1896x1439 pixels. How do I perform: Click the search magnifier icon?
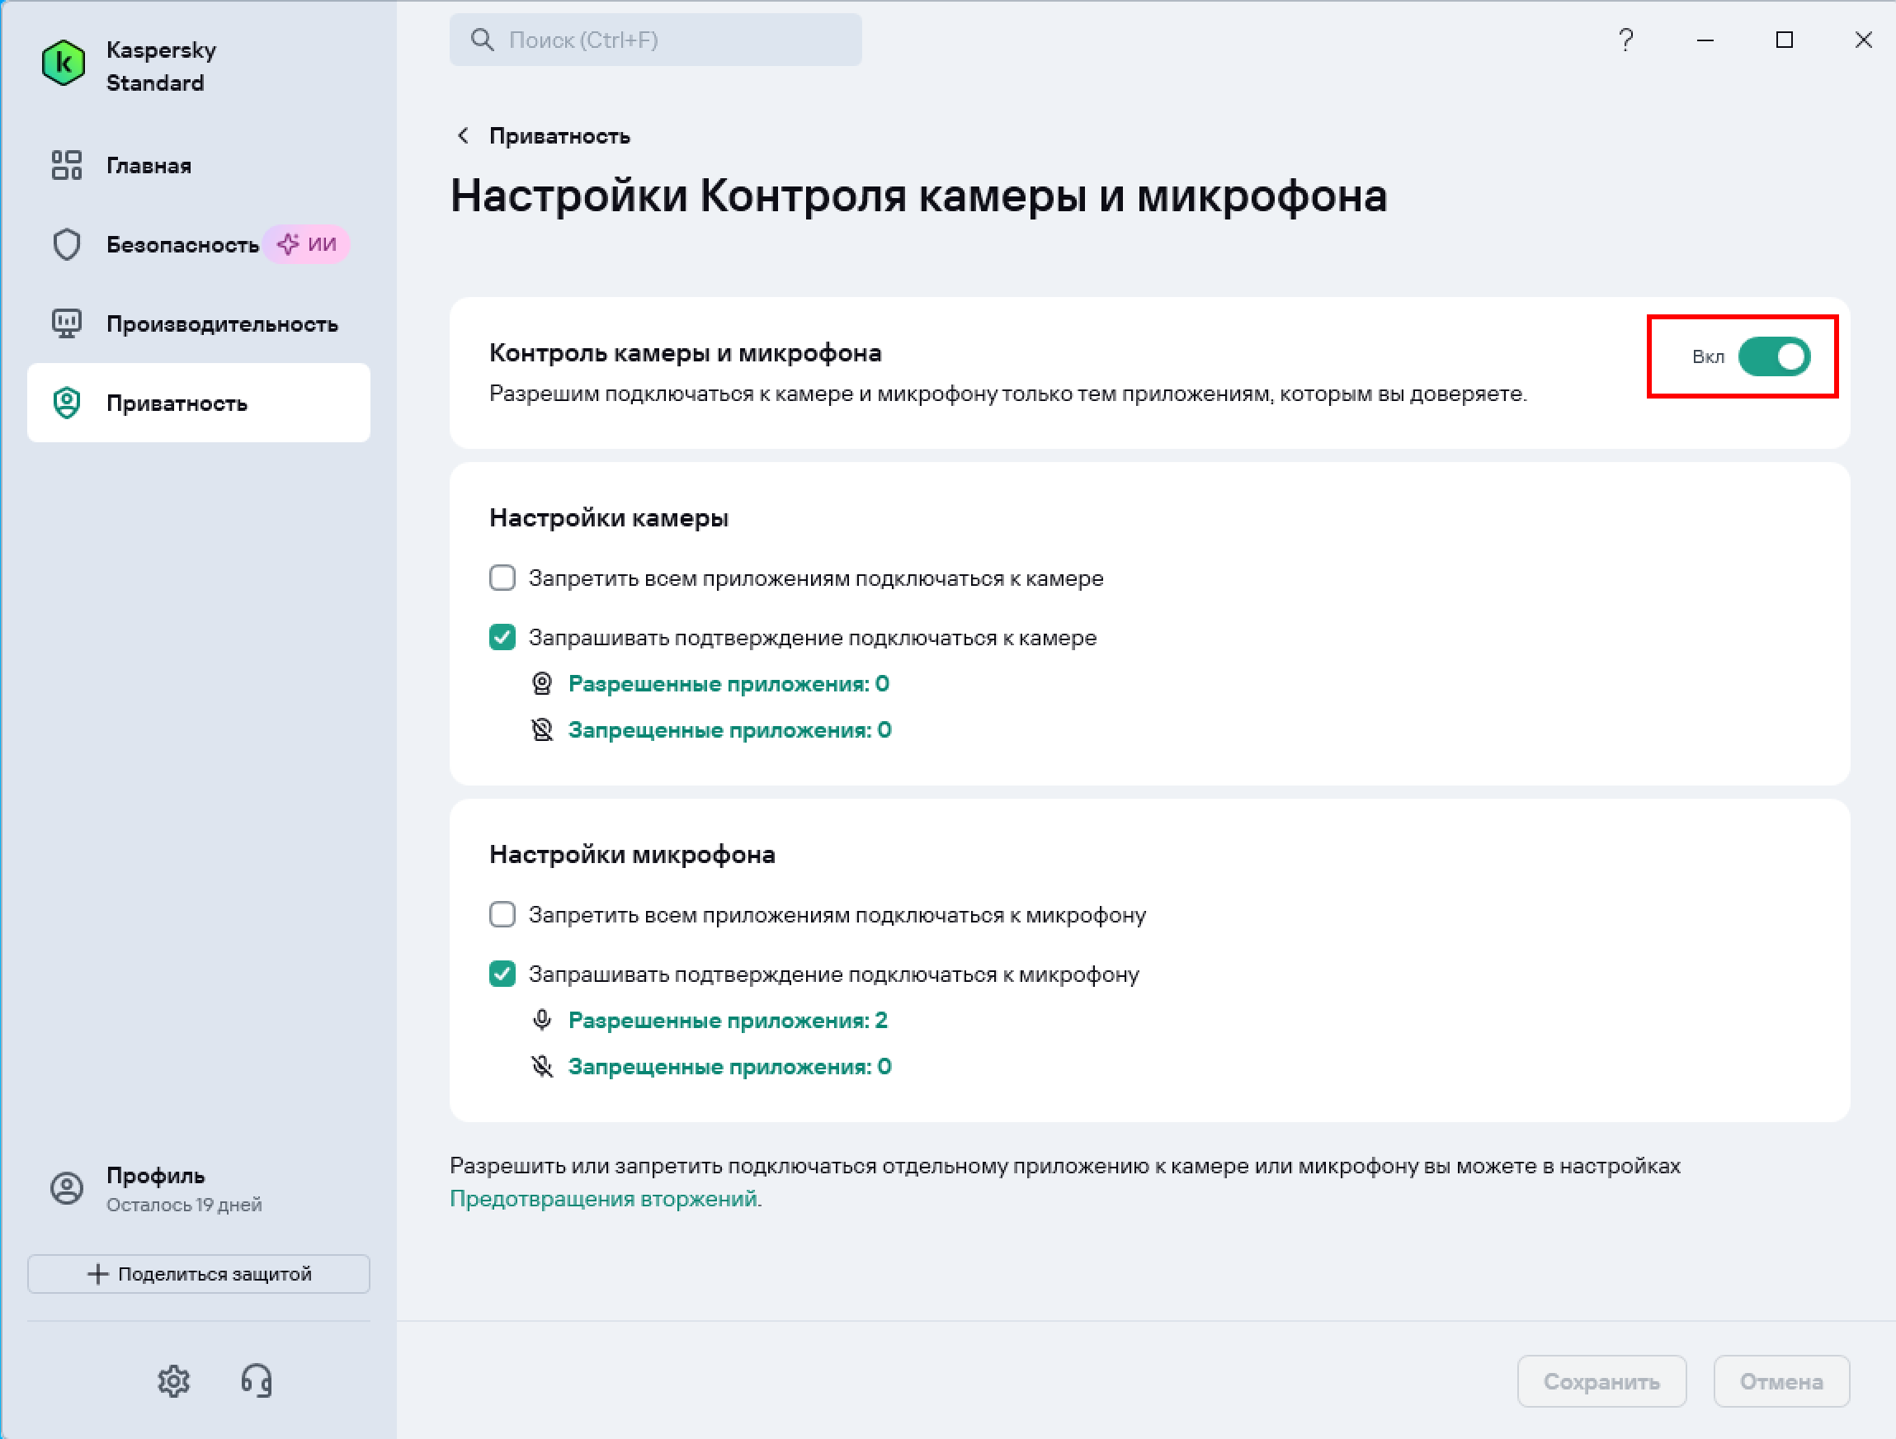[x=483, y=40]
